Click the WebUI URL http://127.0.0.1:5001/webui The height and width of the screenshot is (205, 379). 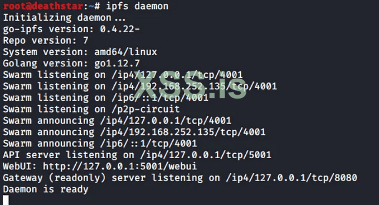click(120, 167)
